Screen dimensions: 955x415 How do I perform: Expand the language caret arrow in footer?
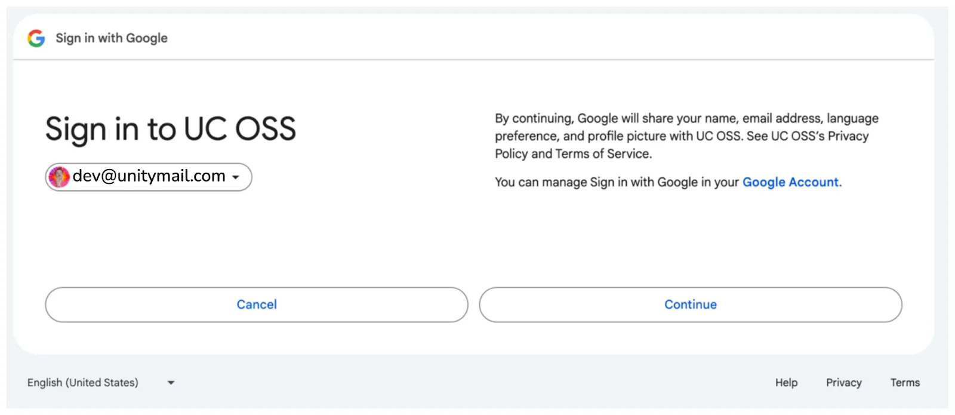(171, 383)
